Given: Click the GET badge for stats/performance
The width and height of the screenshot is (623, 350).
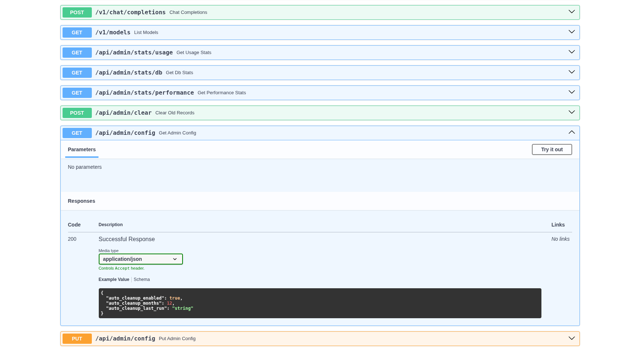Looking at the screenshot, I should (77, 93).
